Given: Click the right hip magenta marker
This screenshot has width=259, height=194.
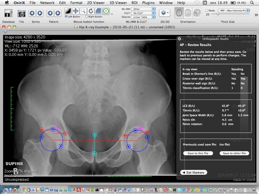Looking at the screenshot, I should click(x=57, y=128).
